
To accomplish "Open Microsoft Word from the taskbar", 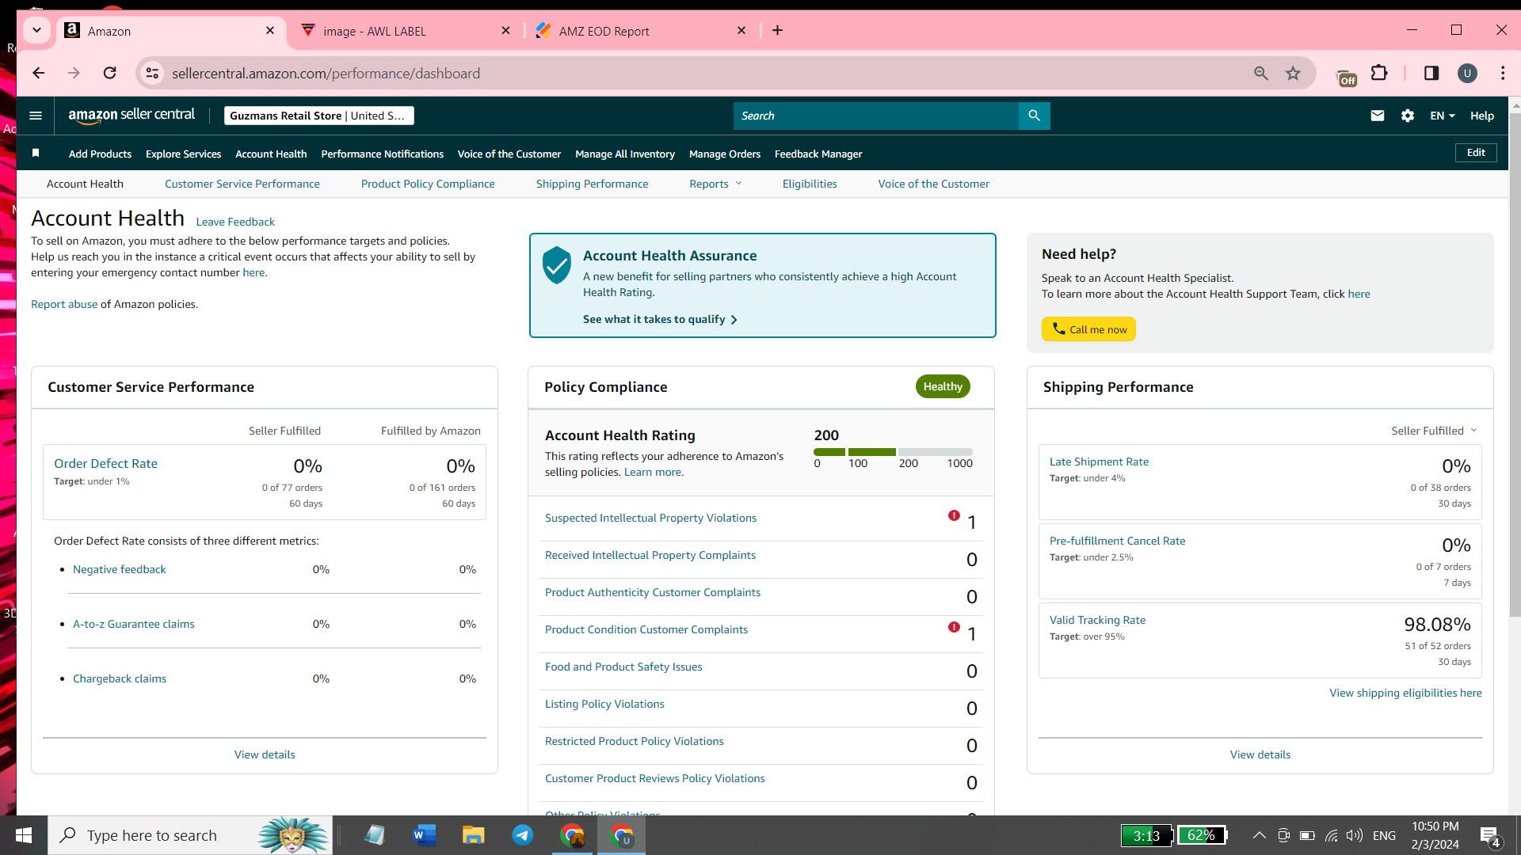I will point(425,835).
